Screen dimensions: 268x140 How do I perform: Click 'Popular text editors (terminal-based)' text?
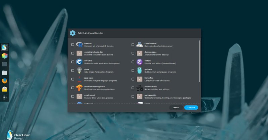(160, 63)
